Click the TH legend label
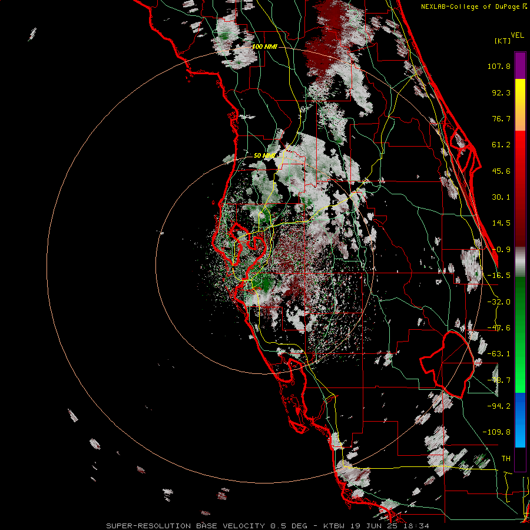The height and width of the screenshot is (530, 530). tap(506, 459)
